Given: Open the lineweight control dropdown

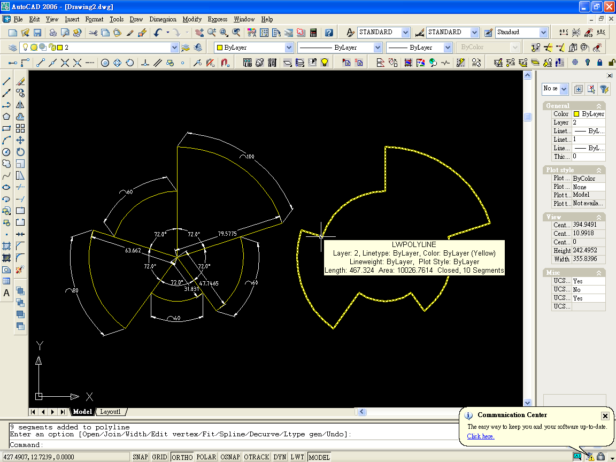Looking at the screenshot, I should 448,48.
